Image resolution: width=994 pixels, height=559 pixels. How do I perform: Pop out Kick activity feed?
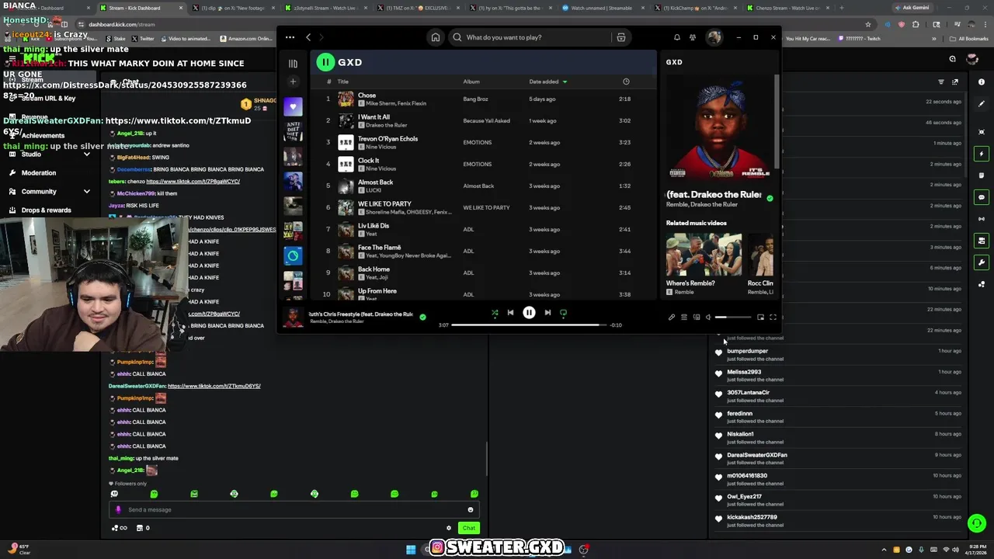[955, 82]
